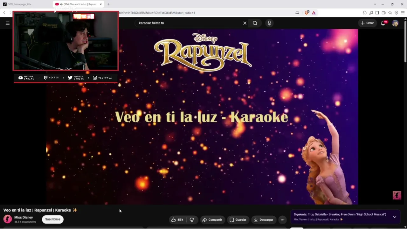Open YouTube notifications bell
The width and height of the screenshot is (407, 229).
pyautogui.click(x=383, y=23)
